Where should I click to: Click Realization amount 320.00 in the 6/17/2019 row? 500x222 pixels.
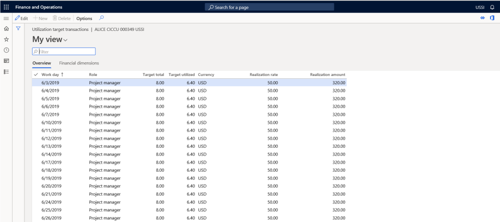[x=338, y=162]
